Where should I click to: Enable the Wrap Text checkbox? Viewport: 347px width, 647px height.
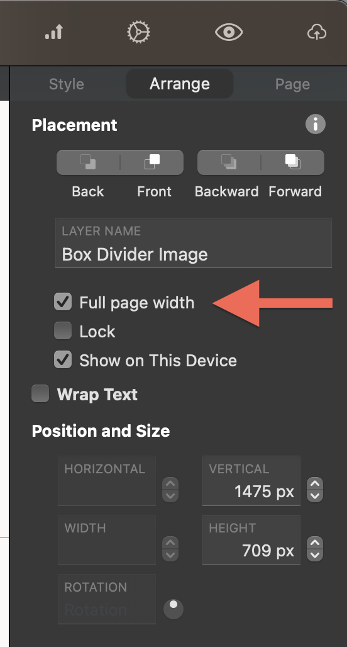[40, 393]
